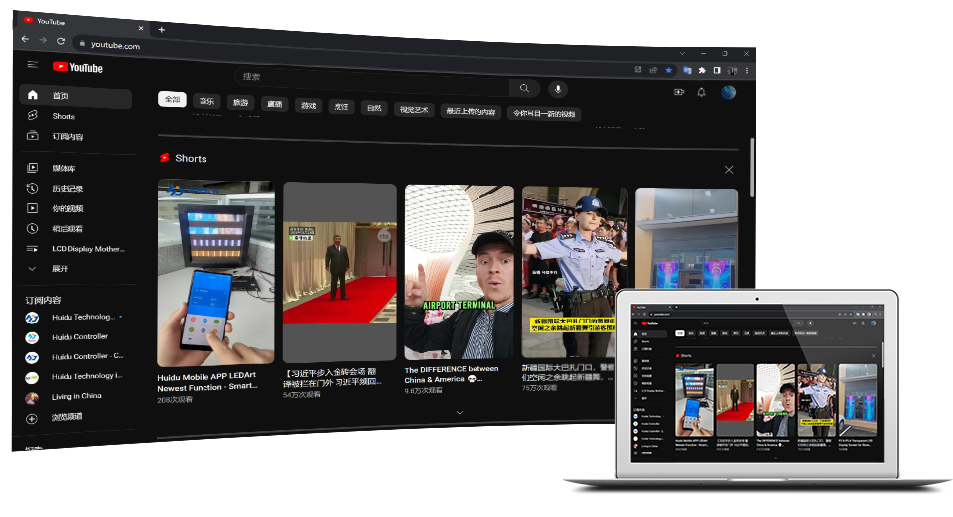Open 历史记录 (History) in the sidebar

(68, 189)
